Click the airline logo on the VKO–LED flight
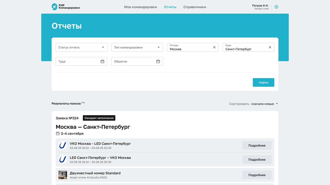330x185 pixels. [x=63, y=145]
